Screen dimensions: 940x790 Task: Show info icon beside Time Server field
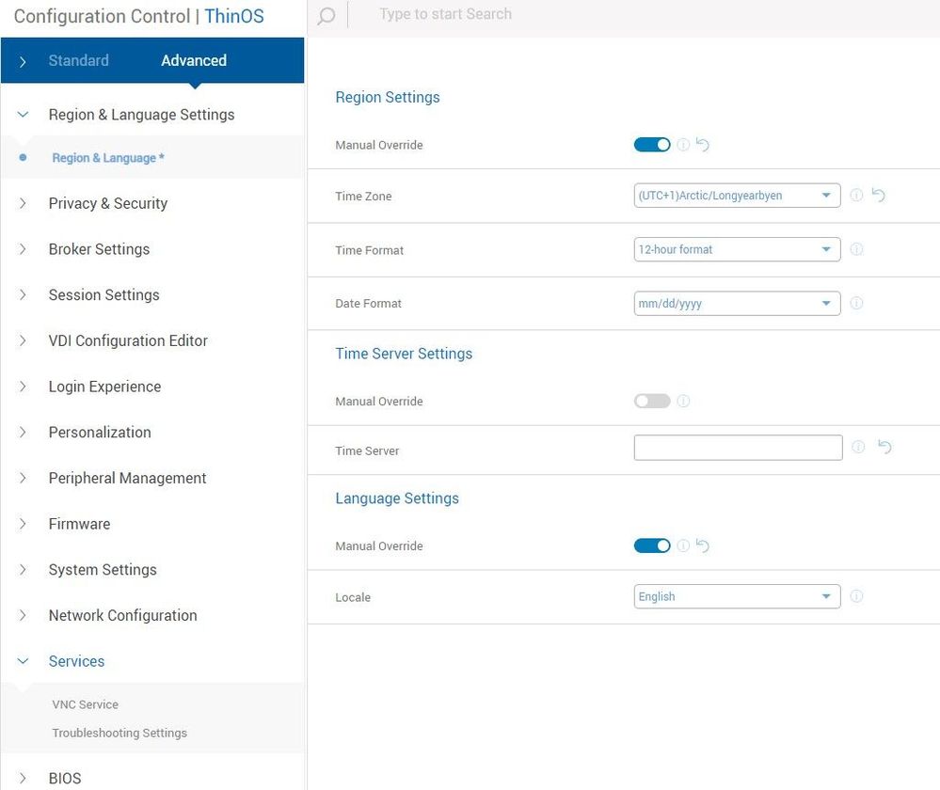(x=858, y=447)
